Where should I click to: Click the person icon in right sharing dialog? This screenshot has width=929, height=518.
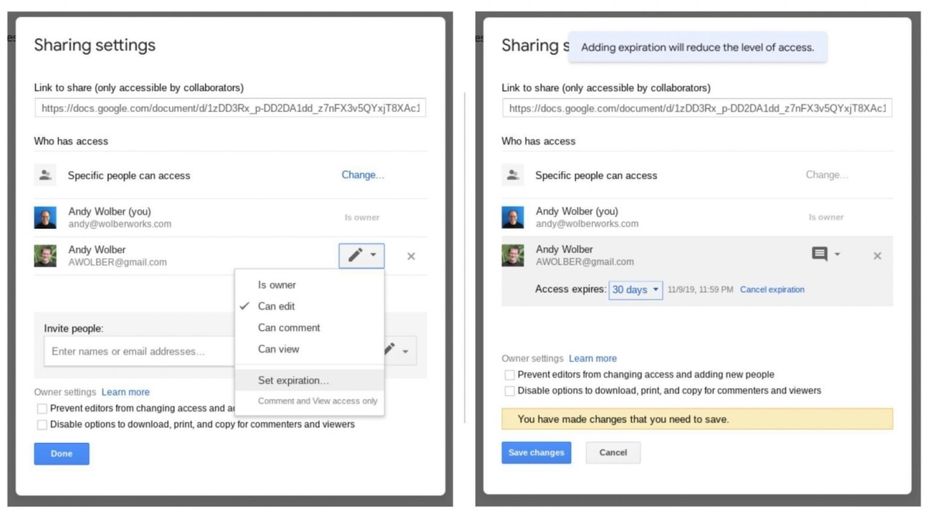[512, 175]
